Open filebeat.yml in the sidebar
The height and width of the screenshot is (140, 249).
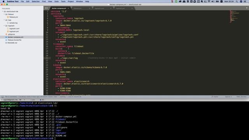[x=14, y=17]
